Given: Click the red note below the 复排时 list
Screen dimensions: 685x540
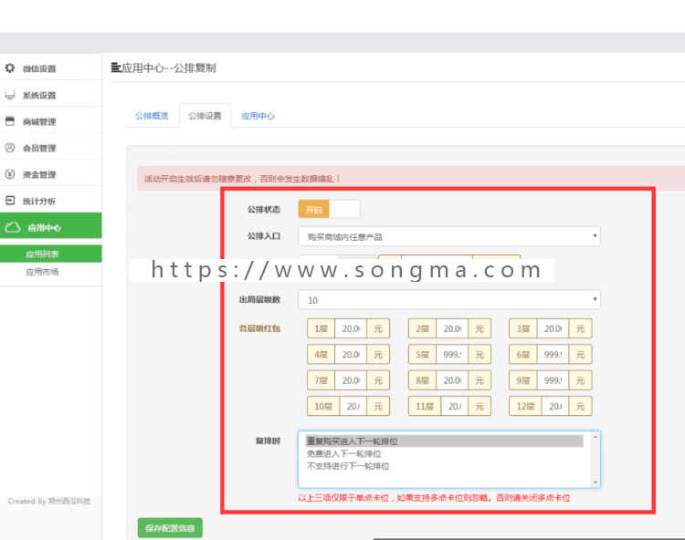Looking at the screenshot, I should 434,498.
